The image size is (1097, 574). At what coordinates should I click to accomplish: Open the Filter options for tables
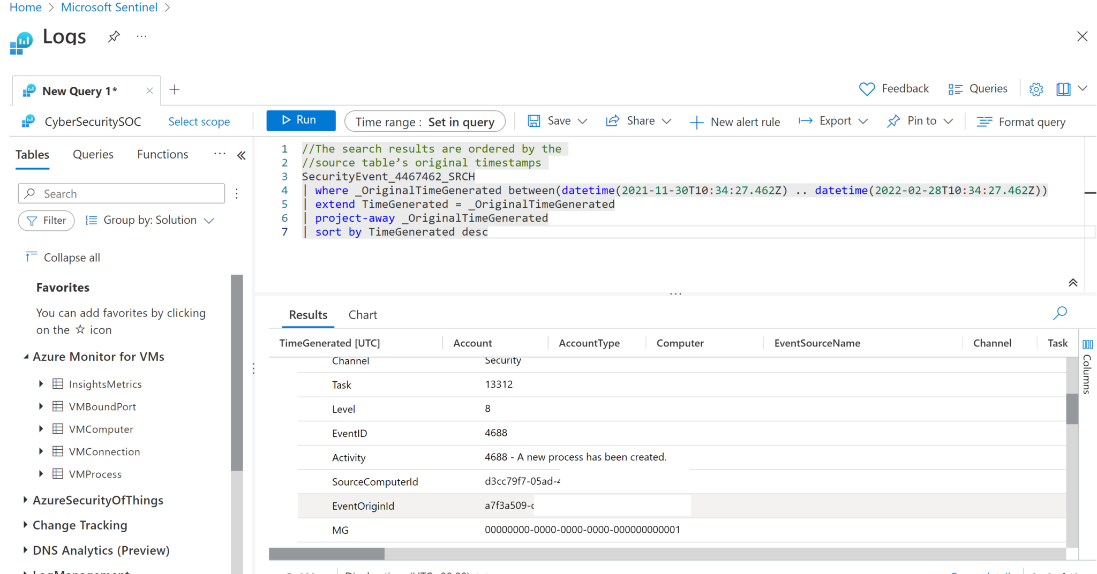pyautogui.click(x=46, y=220)
